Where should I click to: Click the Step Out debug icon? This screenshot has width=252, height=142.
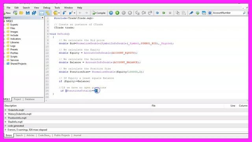click(150, 13)
